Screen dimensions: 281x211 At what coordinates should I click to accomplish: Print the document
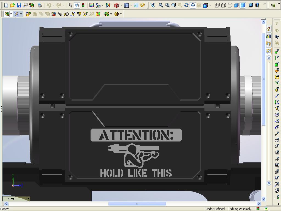40,5
